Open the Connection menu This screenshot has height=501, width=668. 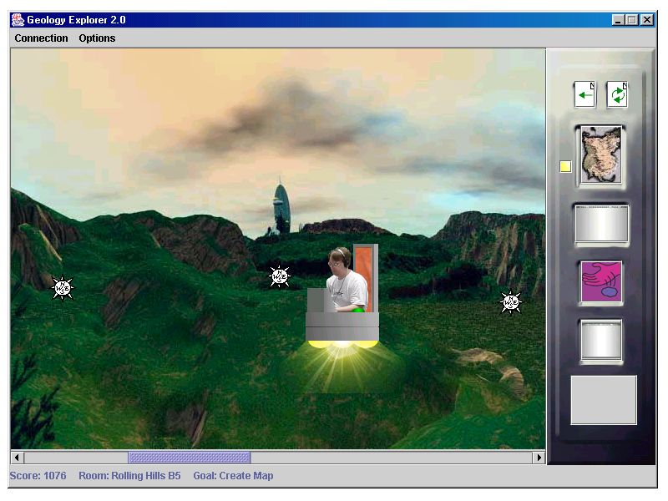click(41, 38)
